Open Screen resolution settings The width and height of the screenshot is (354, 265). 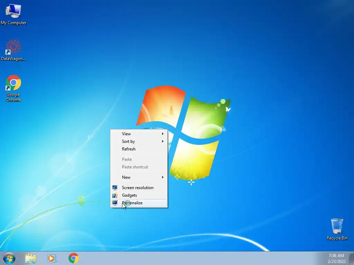[x=139, y=188]
